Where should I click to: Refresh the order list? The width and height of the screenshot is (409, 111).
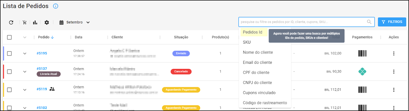11,22
